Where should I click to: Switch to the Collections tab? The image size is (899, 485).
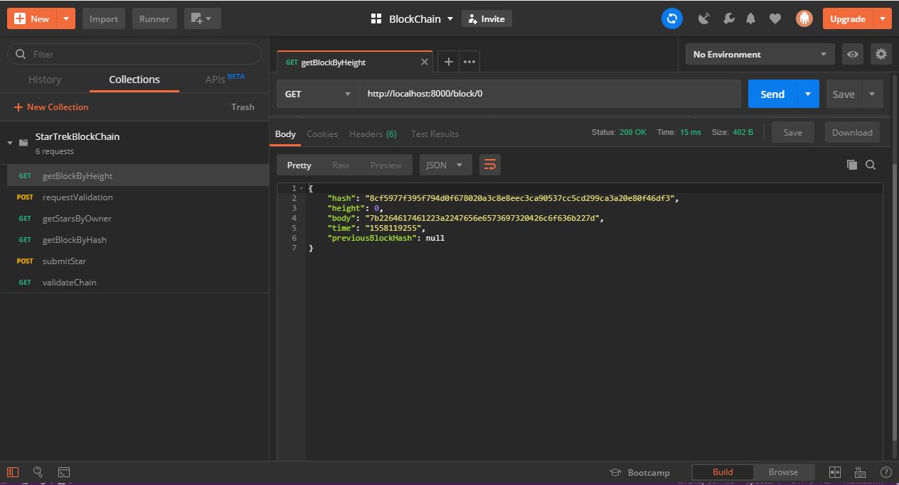(134, 80)
